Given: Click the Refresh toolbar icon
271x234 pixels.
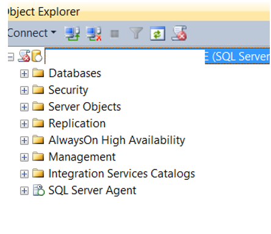Looking at the screenshot, I should [157, 33].
